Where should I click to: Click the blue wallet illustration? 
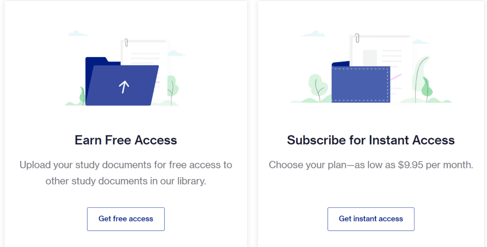[x=360, y=84]
